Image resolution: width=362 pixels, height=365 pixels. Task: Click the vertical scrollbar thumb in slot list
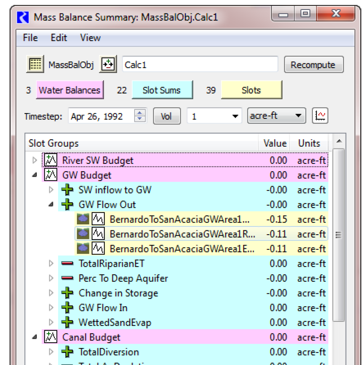(339, 235)
